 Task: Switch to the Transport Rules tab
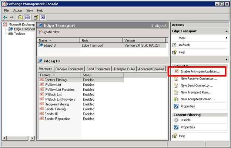(124, 69)
